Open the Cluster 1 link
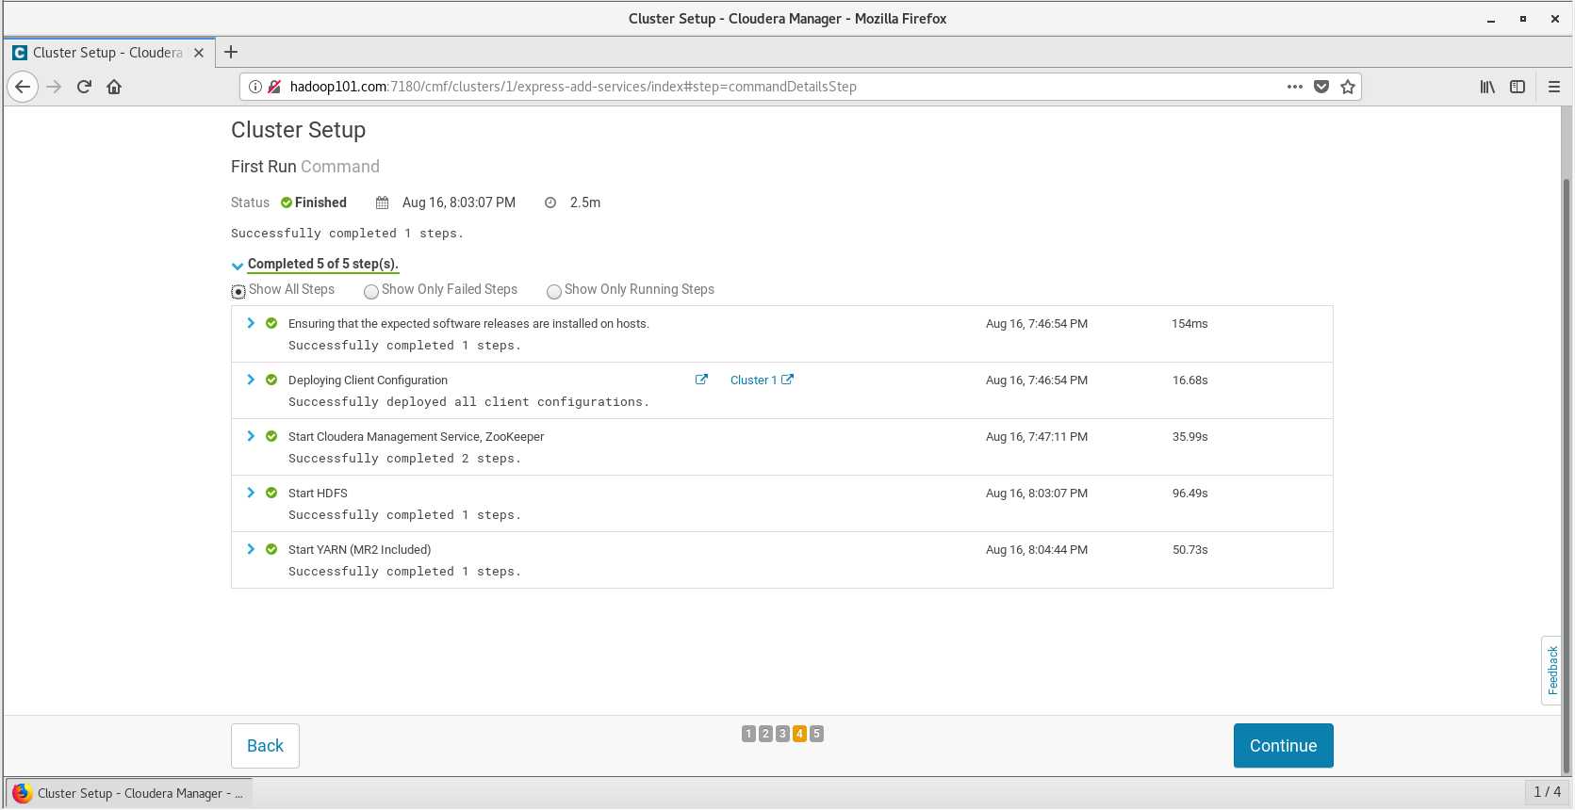Viewport: 1575px width, 810px height. pyautogui.click(x=762, y=380)
